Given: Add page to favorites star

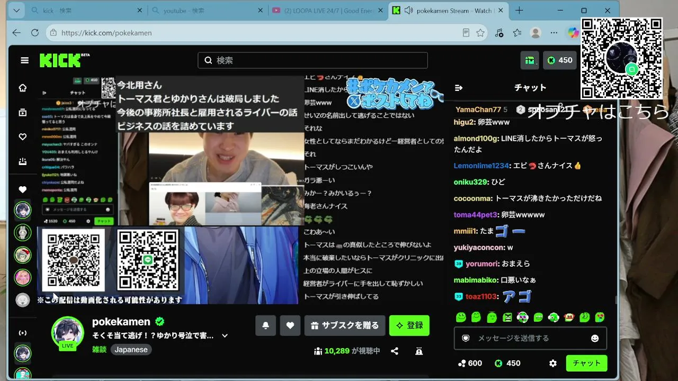Looking at the screenshot, I should (x=480, y=33).
